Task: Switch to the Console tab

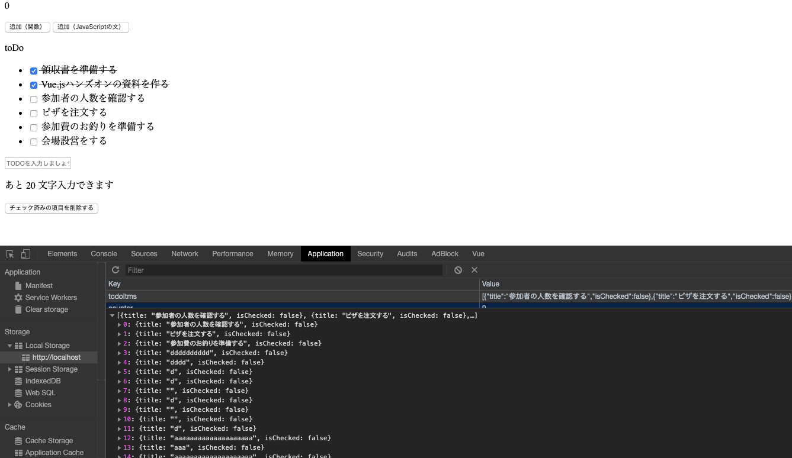Action: click(x=104, y=254)
